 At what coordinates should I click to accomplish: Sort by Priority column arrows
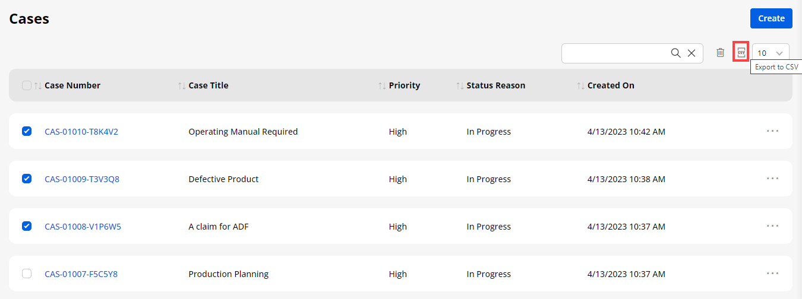[382, 85]
